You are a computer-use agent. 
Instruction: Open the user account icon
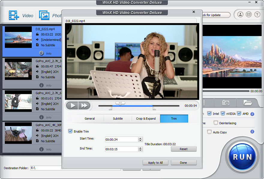click(240, 14)
